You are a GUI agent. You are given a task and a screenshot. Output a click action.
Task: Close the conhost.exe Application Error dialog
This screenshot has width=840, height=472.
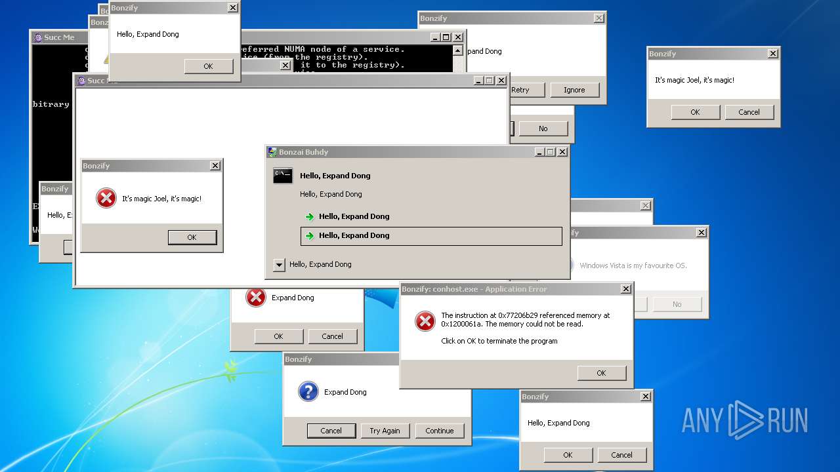coord(626,289)
